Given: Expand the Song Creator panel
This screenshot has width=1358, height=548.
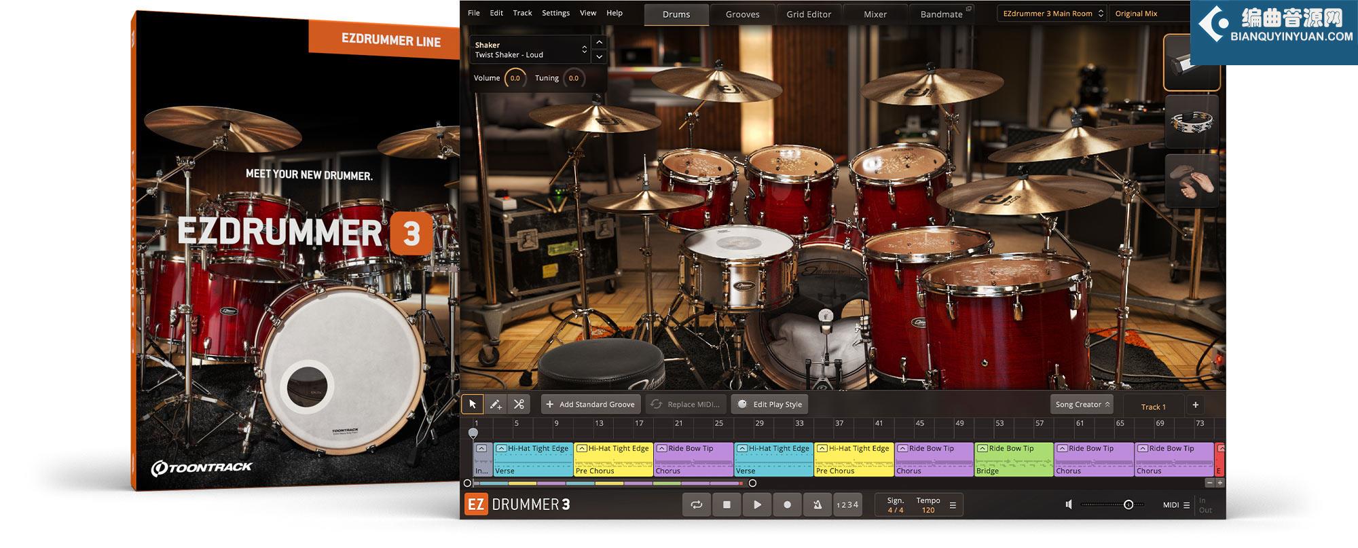Looking at the screenshot, I should [x=1082, y=404].
